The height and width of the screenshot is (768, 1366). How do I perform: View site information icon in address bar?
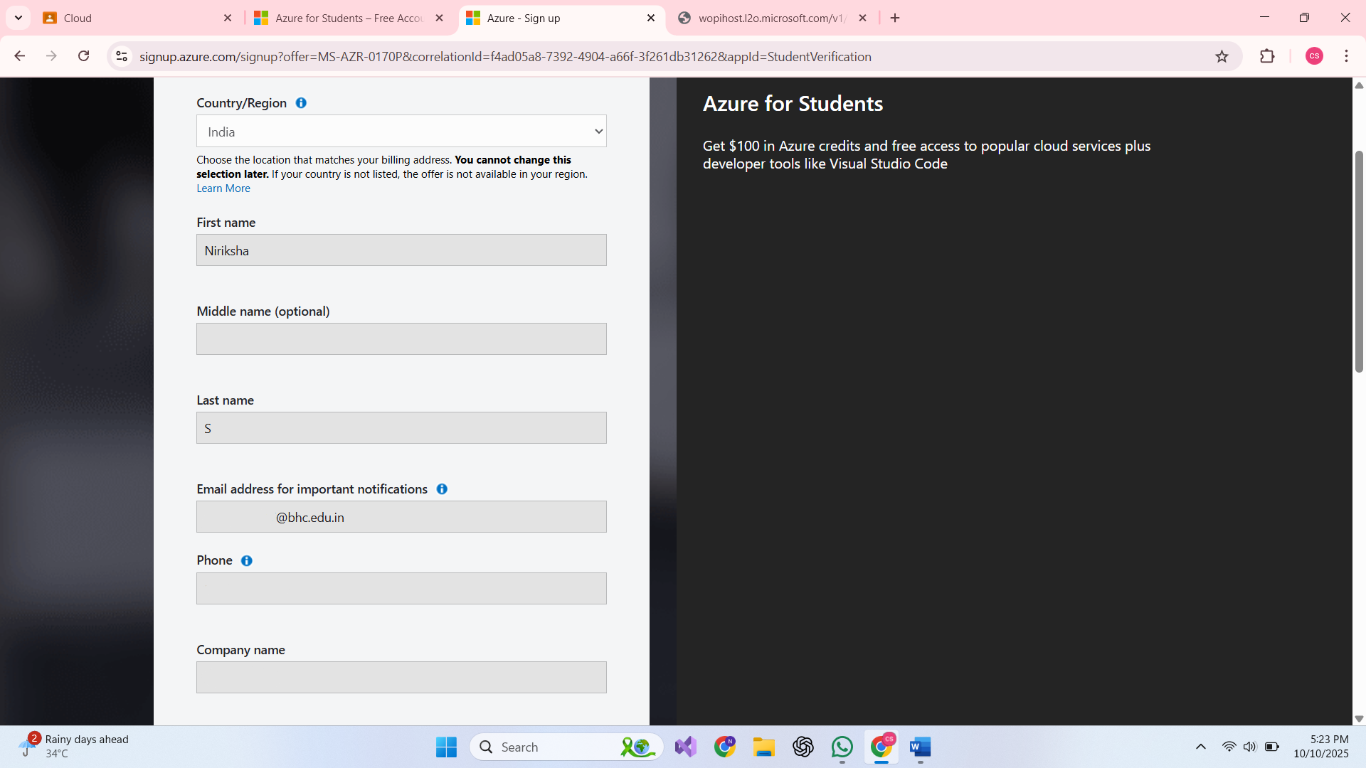tap(122, 56)
